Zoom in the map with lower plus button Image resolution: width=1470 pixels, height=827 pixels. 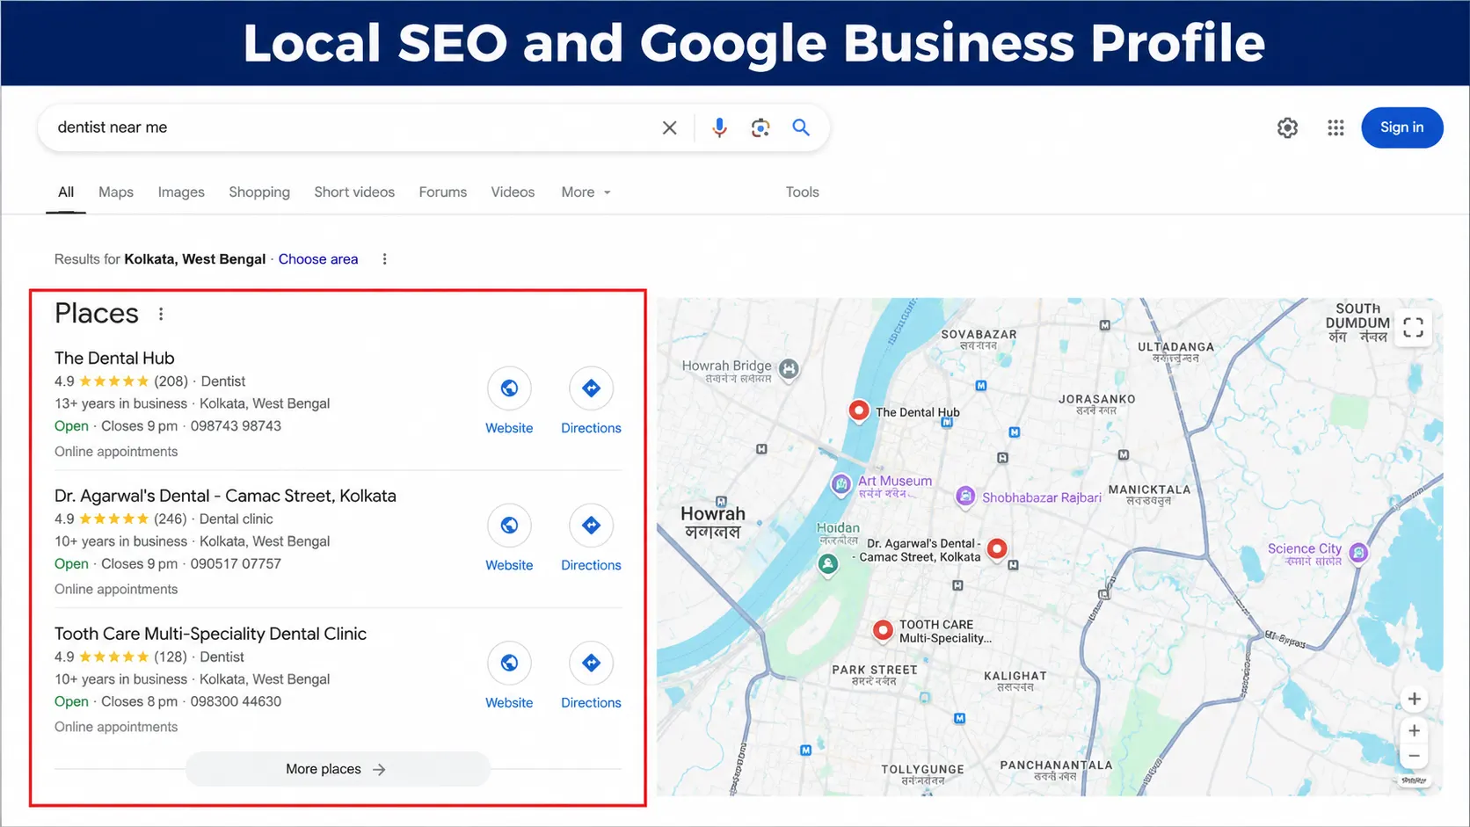click(x=1414, y=730)
